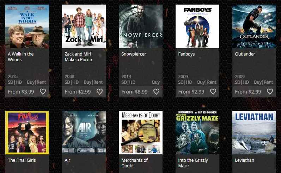Select the From $8.99 price on Snowpiercer
281x173 pixels.
(x=134, y=92)
